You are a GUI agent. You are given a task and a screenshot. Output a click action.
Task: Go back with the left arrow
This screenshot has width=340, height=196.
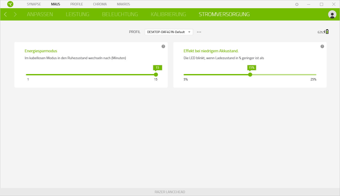coord(5,14)
